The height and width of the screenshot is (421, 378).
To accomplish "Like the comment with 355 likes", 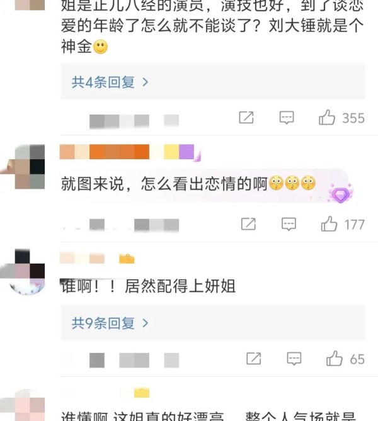I will pos(327,117).
